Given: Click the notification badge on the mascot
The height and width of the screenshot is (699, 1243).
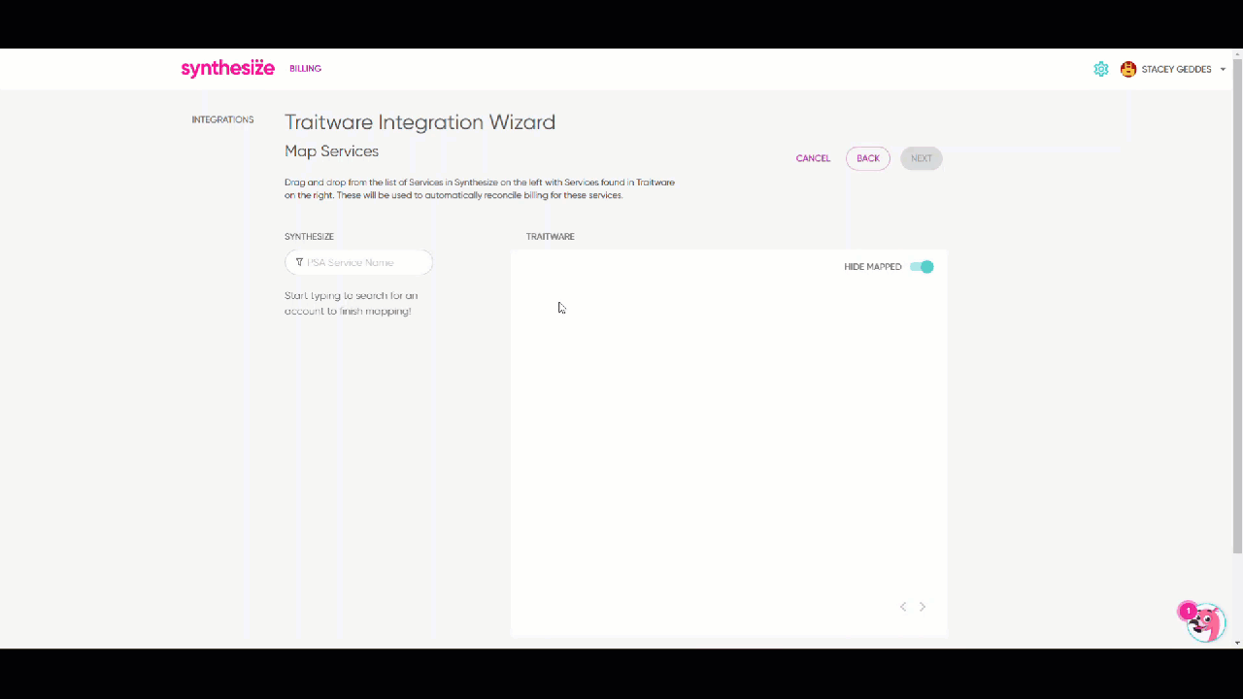Looking at the screenshot, I should click(x=1189, y=611).
